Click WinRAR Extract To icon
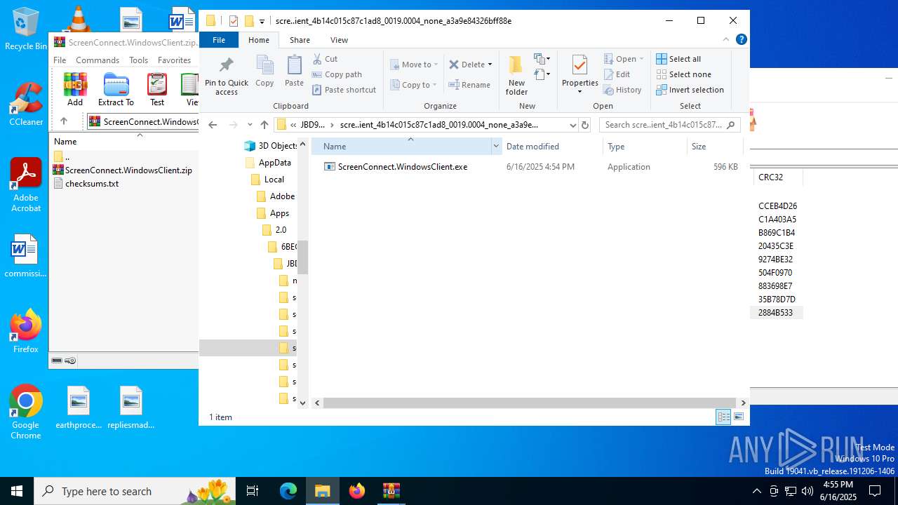898x505 pixels. [x=116, y=90]
